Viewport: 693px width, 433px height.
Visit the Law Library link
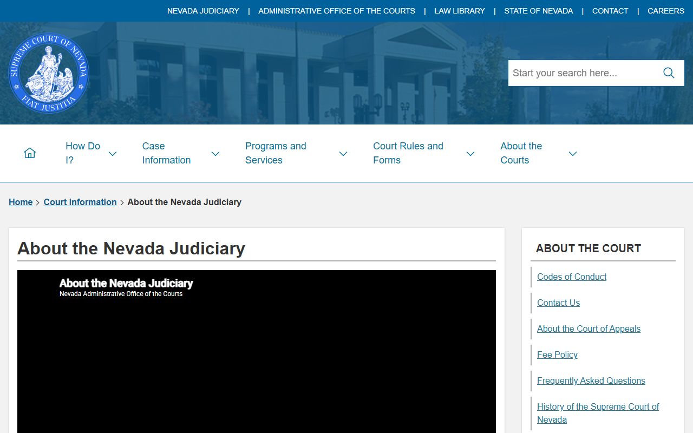click(x=460, y=11)
